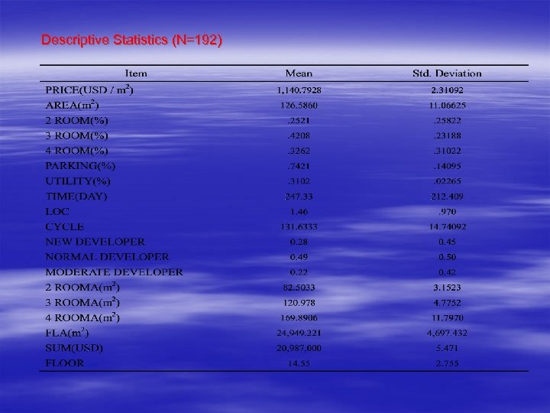Screen dimensions: 550x413
Task: Select the 'FLOOR' row label
Action: [64, 363]
